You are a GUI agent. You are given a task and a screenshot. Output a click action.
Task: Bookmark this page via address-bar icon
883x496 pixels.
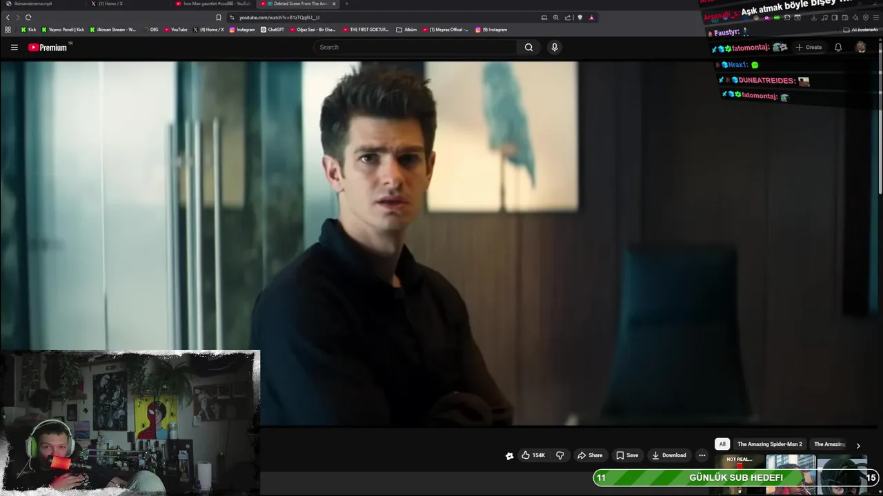point(219,17)
